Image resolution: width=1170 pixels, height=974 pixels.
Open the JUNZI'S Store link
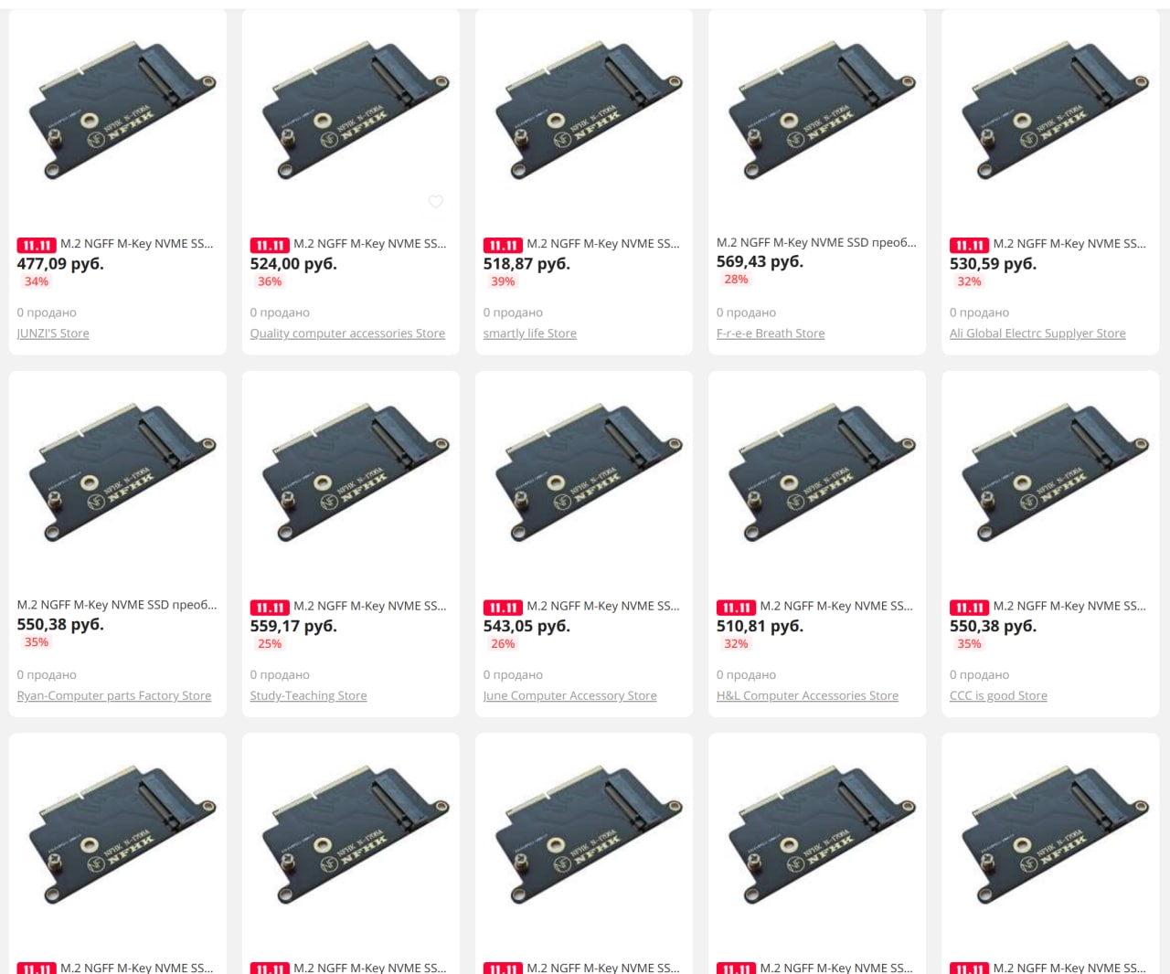pos(53,333)
